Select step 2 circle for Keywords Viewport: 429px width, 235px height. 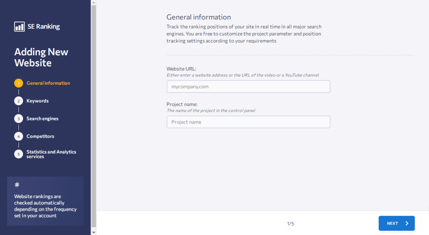click(18, 101)
